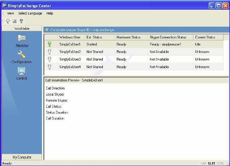The height and width of the screenshot is (166, 230).
Task: Select the Control computer screen icon
Action: (x=22, y=71)
